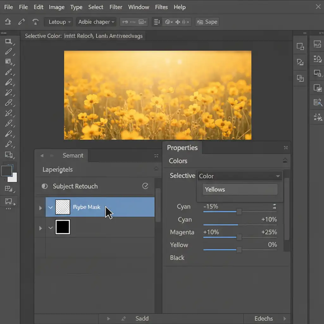Screen dimensions: 324x324
Task: Click the Magenta slider handle
Action: coord(239,237)
